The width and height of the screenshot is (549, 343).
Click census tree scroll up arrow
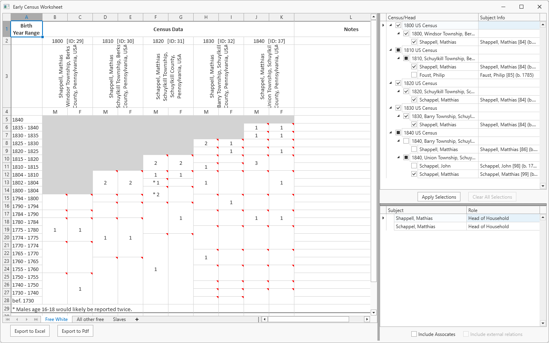(543, 24)
